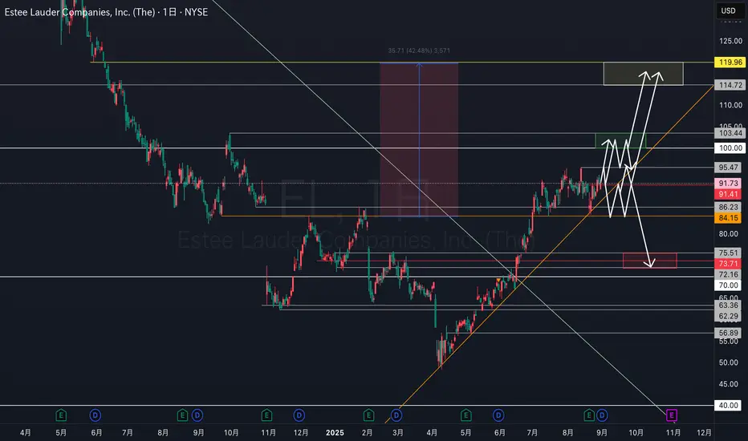Click the 114.72 price label
The height and width of the screenshot is (441, 748).
click(x=730, y=85)
